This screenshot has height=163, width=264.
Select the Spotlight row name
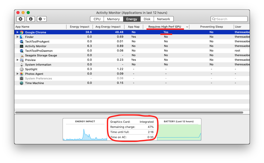click(31, 69)
